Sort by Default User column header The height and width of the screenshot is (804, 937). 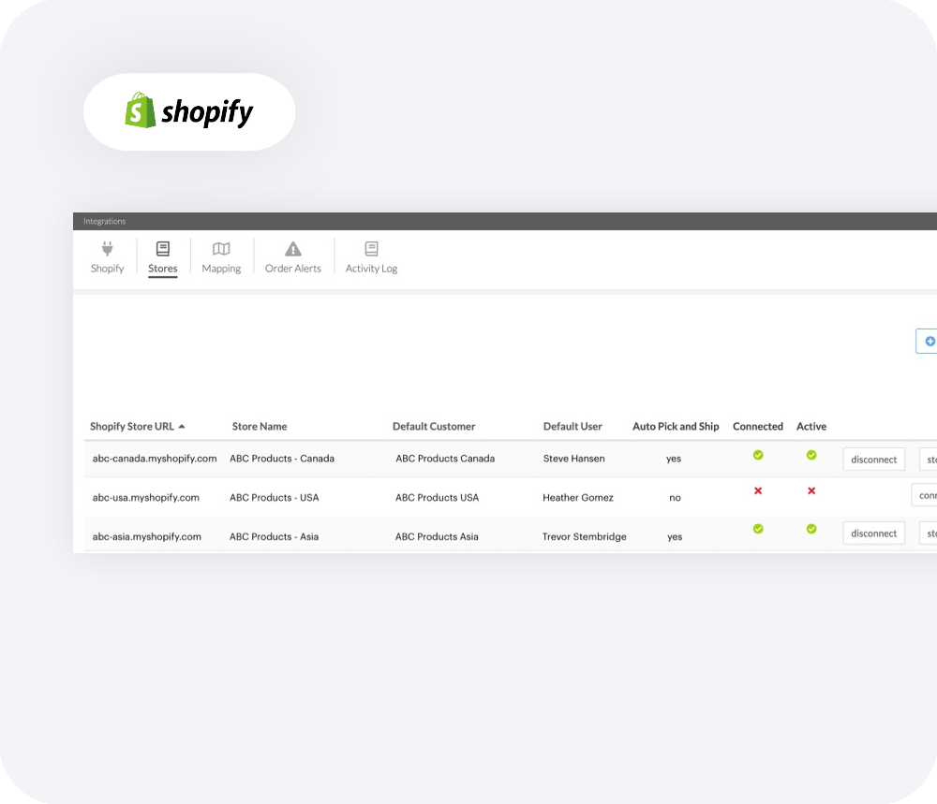[x=573, y=426]
